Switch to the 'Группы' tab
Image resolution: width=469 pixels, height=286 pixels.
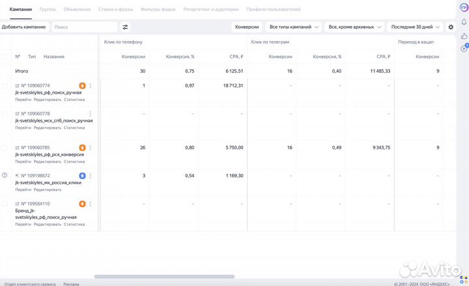point(48,10)
